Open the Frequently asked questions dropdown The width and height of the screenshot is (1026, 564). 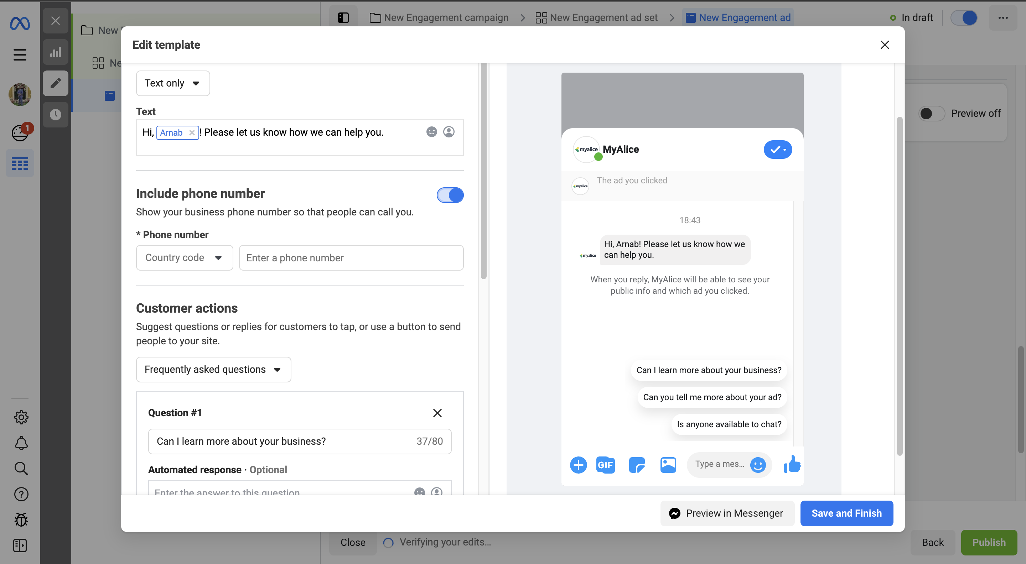[213, 369]
